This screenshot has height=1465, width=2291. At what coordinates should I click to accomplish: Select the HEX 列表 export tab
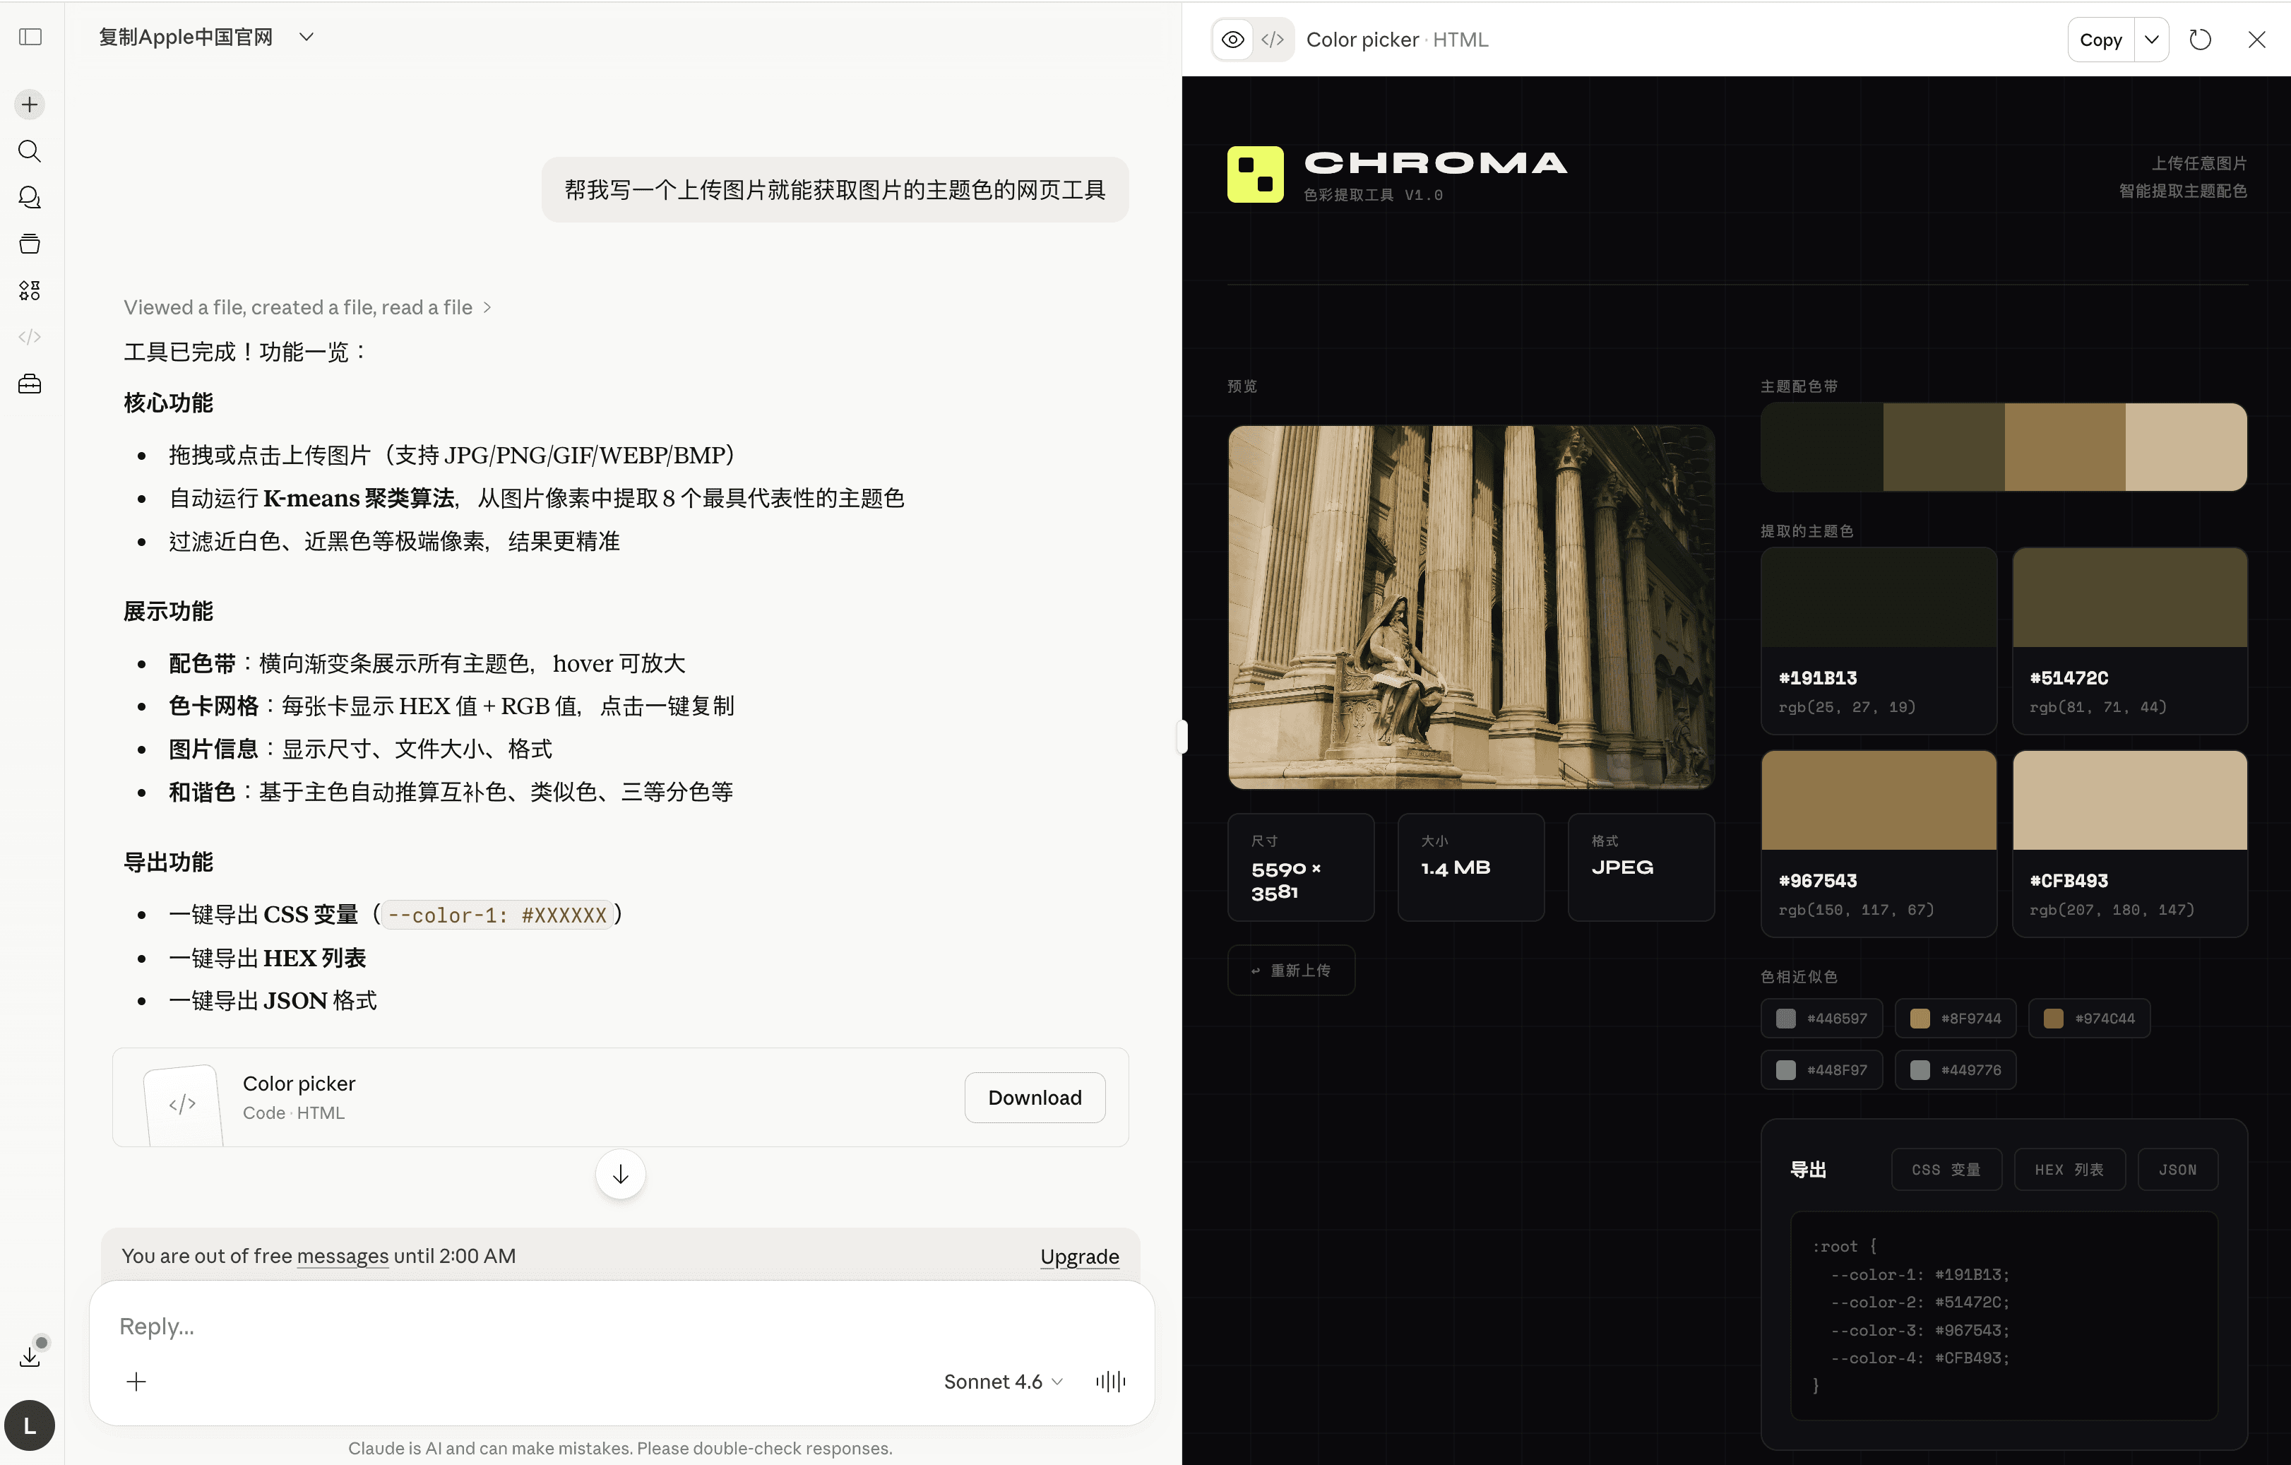(2069, 1169)
